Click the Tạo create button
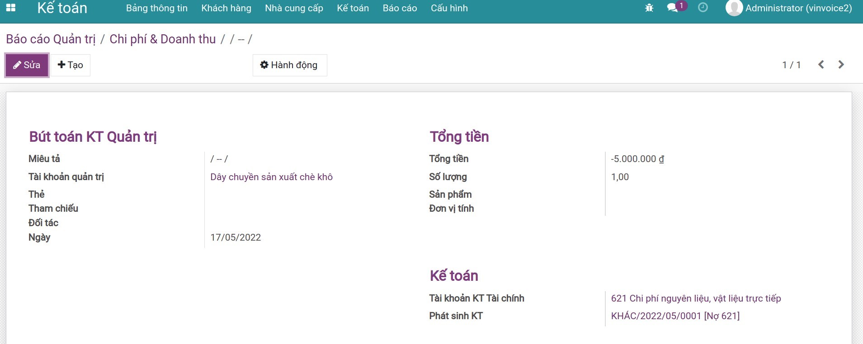This screenshot has height=344, width=863. click(x=71, y=65)
